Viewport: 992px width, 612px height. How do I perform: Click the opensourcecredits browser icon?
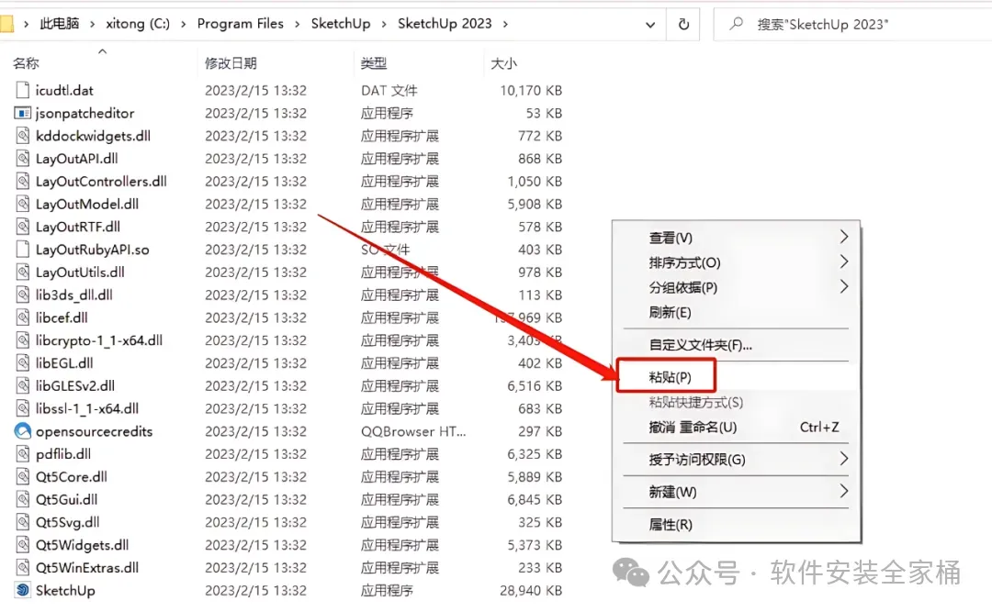[23, 431]
